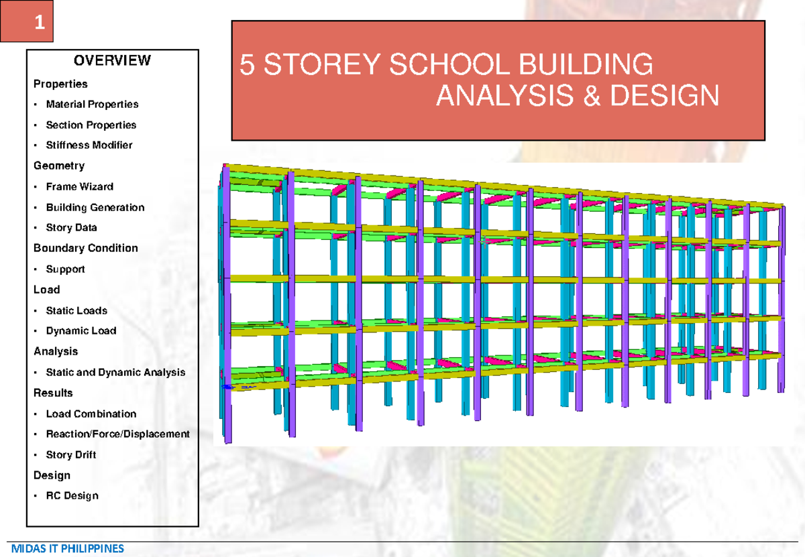The height and width of the screenshot is (557, 805).
Task: Click the 5 STOREY SCHOOL BUILDING title banner
Action: point(500,81)
